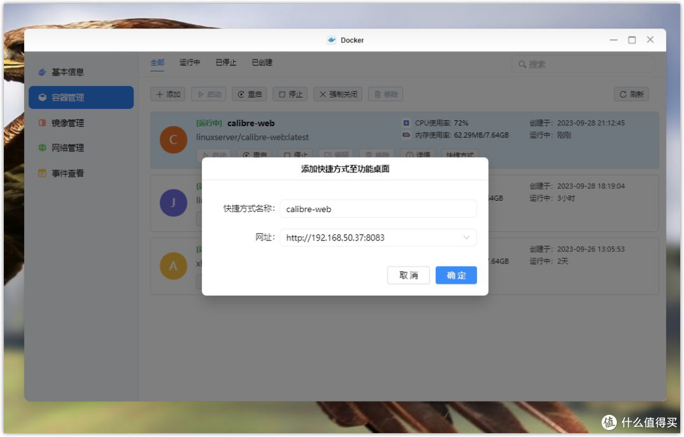Click the Docker whale icon in title bar
This screenshot has width=684, height=437.
pos(331,40)
